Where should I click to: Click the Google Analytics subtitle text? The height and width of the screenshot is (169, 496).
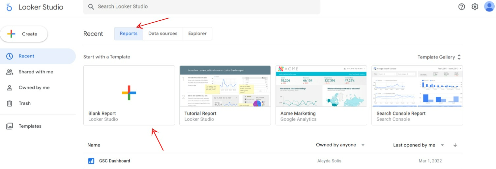click(298, 119)
